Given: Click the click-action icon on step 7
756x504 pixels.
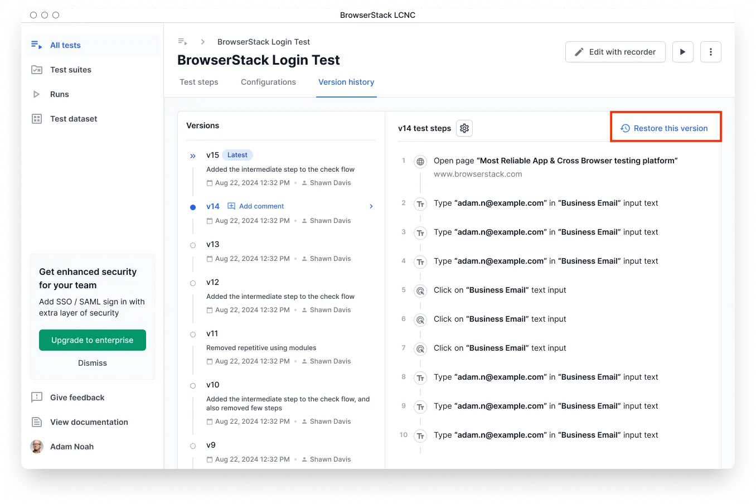Looking at the screenshot, I should point(420,349).
